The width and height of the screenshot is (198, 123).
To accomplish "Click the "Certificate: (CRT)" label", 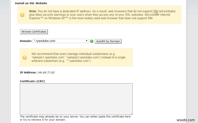I will coord(32,81).
